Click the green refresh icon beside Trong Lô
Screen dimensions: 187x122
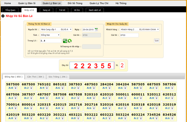coord(70,41)
